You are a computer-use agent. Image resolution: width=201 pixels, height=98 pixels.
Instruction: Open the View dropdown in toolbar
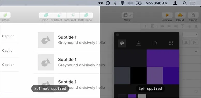(127, 15)
